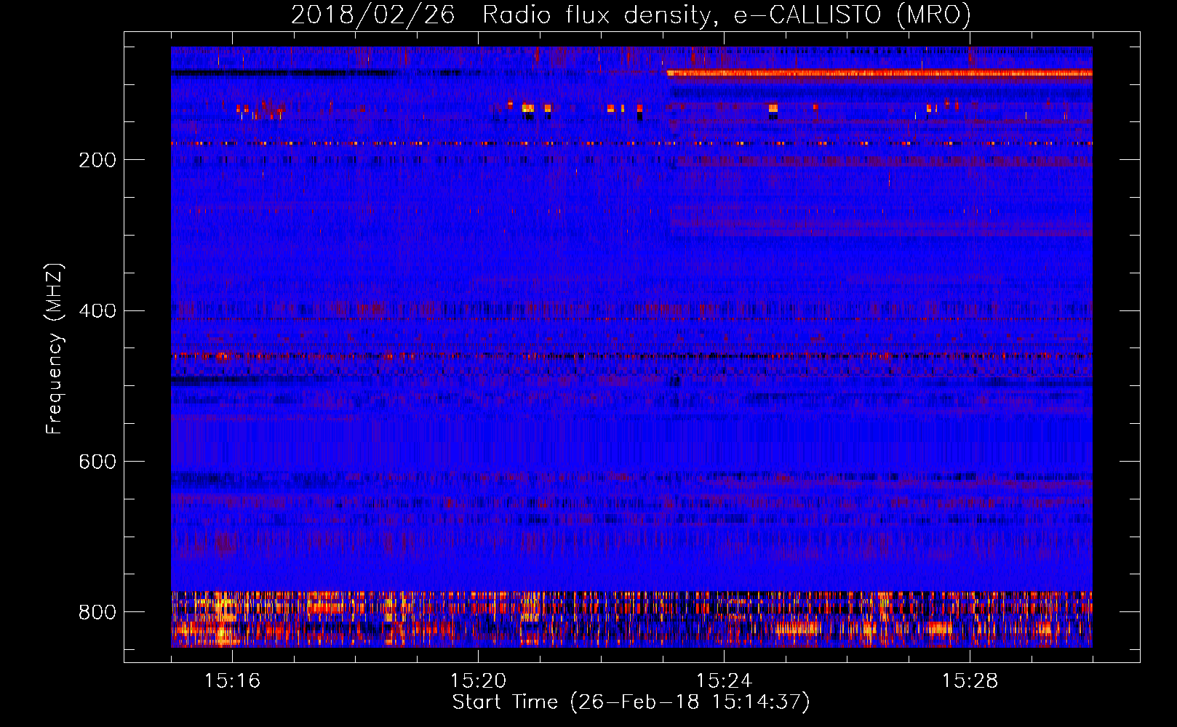The width and height of the screenshot is (1177, 727).
Task: Click the 15:20 time tick label
Action: point(478,681)
